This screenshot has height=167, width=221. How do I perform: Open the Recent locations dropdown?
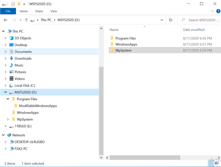coord(21,20)
